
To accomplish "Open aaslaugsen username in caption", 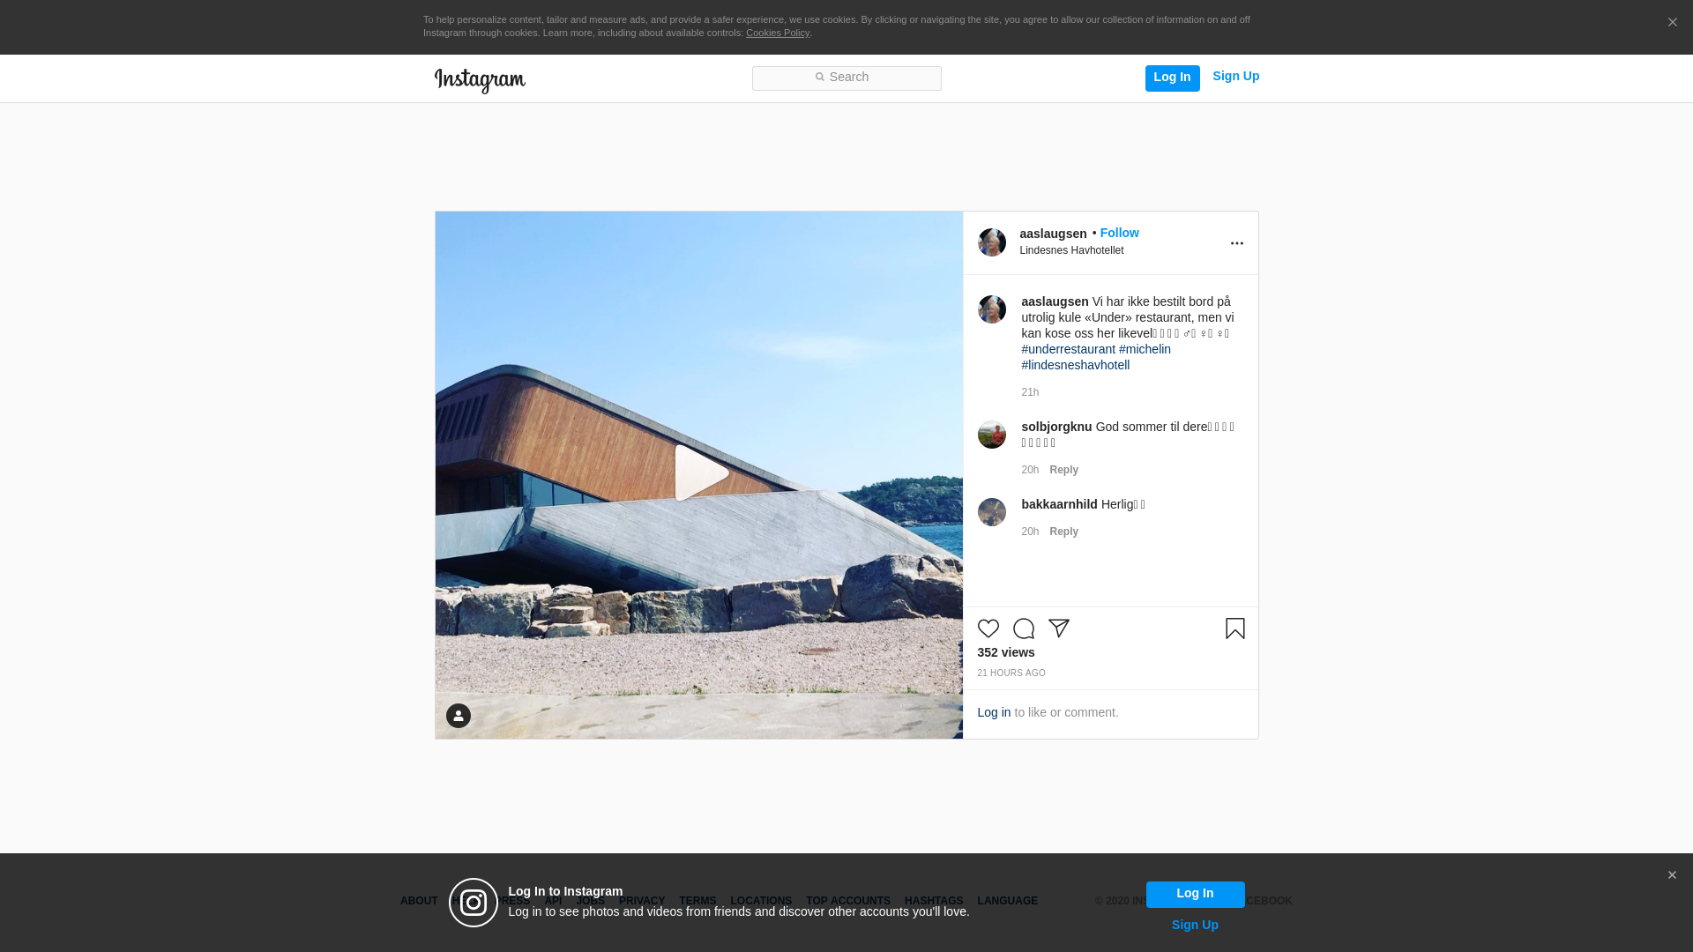I will tap(1055, 301).
